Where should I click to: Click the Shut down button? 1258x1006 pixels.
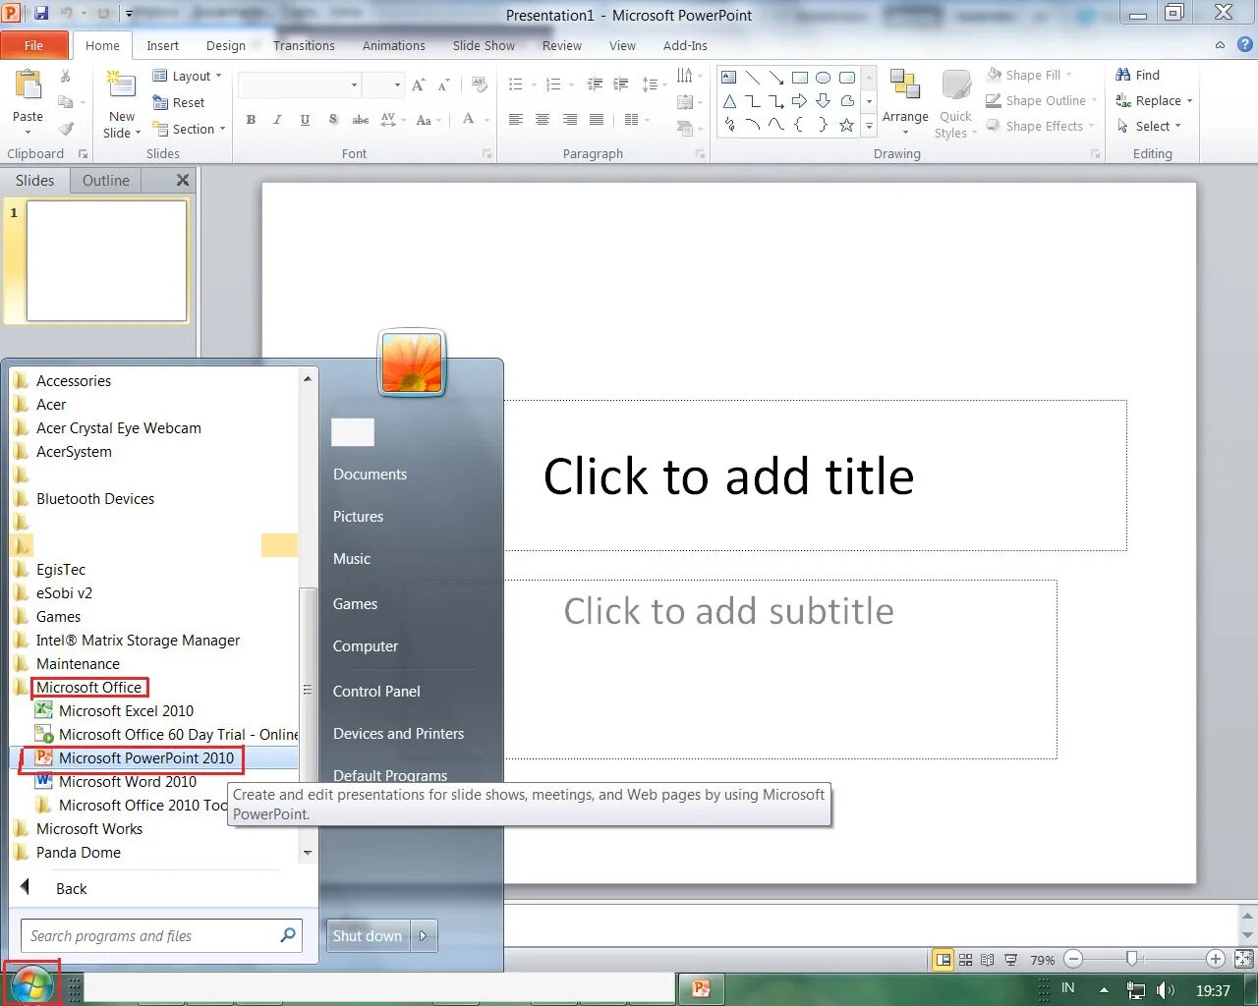tap(368, 935)
